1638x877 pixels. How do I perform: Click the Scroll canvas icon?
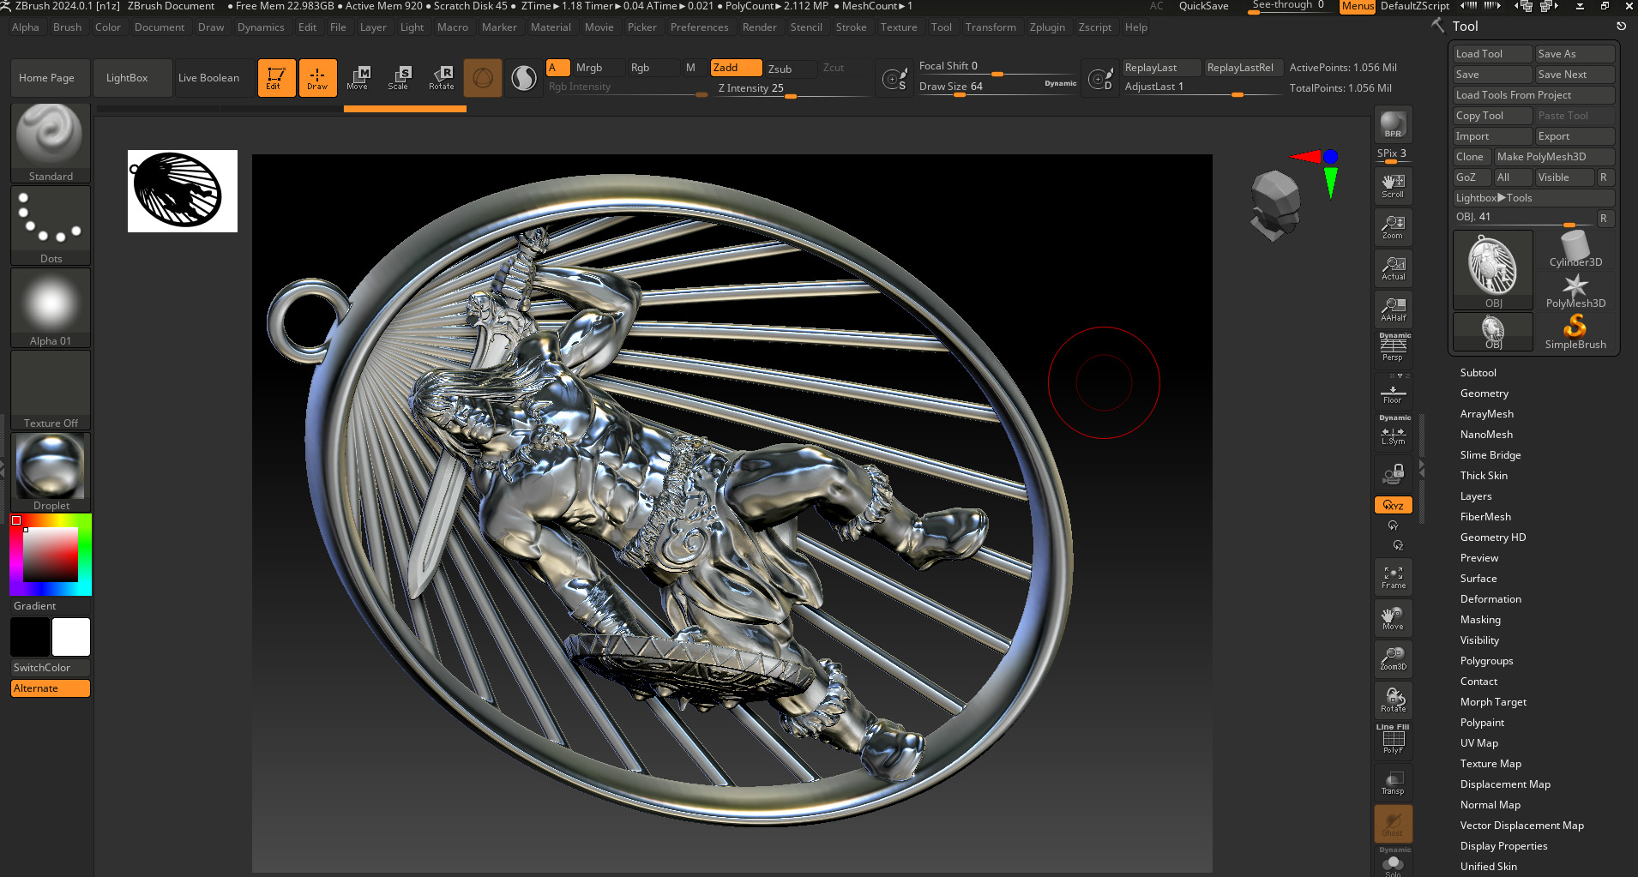(x=1393, y=186)
